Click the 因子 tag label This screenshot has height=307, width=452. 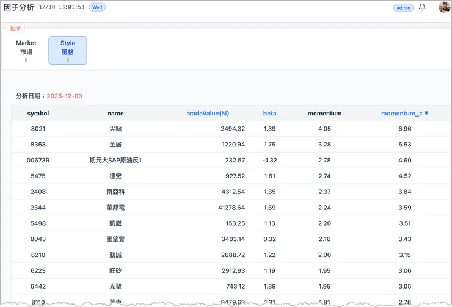(x=15, y=28)
